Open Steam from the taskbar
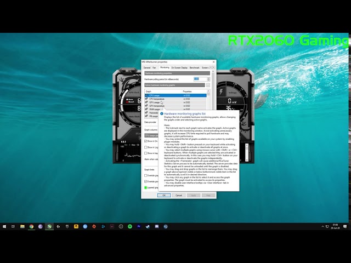The image size is (351, 263). pyautogui.click(x=148, y=226)
